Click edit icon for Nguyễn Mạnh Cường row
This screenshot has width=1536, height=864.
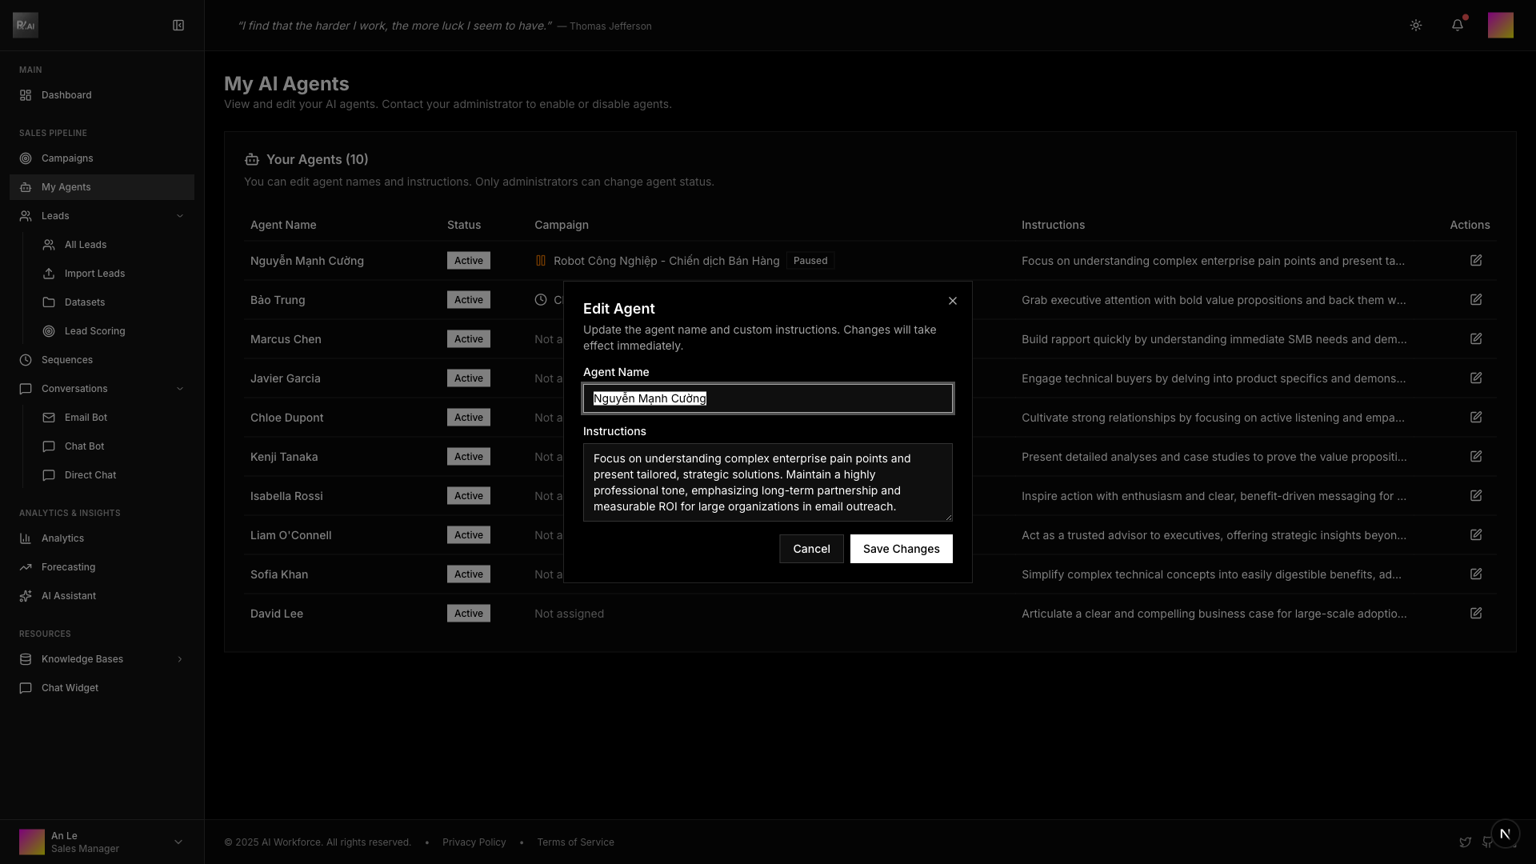(1476, 261)
